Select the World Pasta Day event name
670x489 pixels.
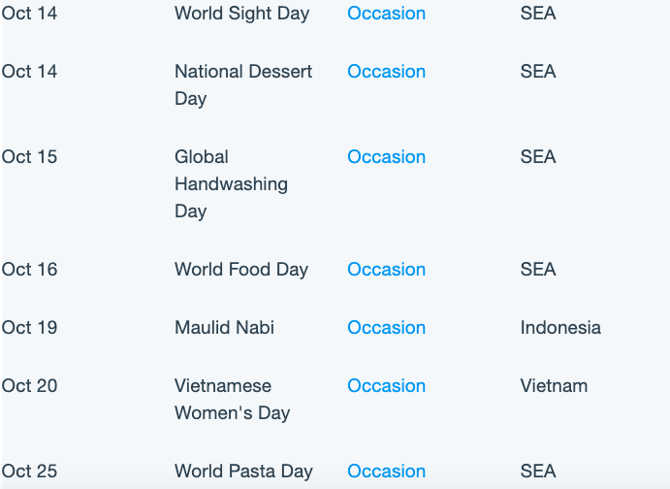click(243, 471)
